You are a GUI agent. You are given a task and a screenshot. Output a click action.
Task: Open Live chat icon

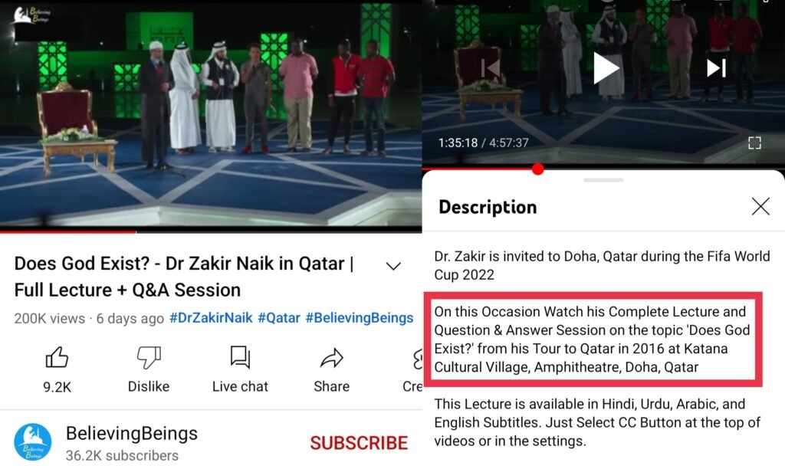[x=240, y=357]
